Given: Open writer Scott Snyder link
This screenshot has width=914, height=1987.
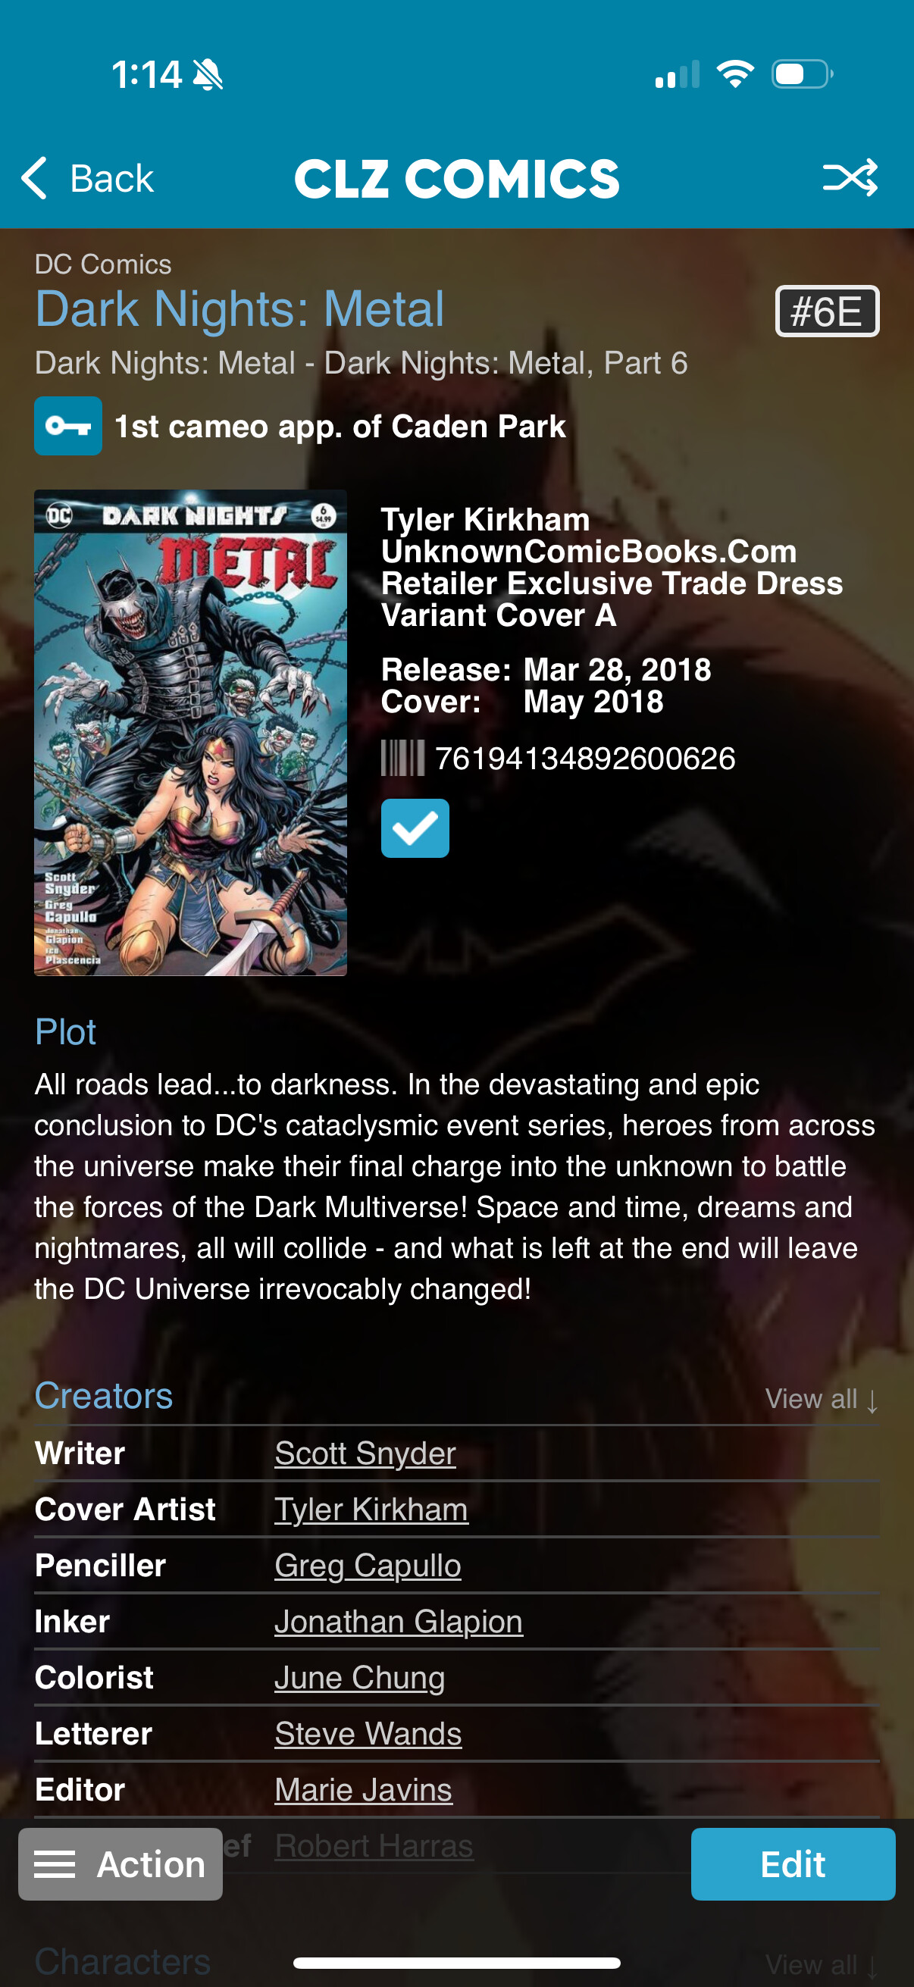Looking at the screenshot, I should coord(365,1453).
